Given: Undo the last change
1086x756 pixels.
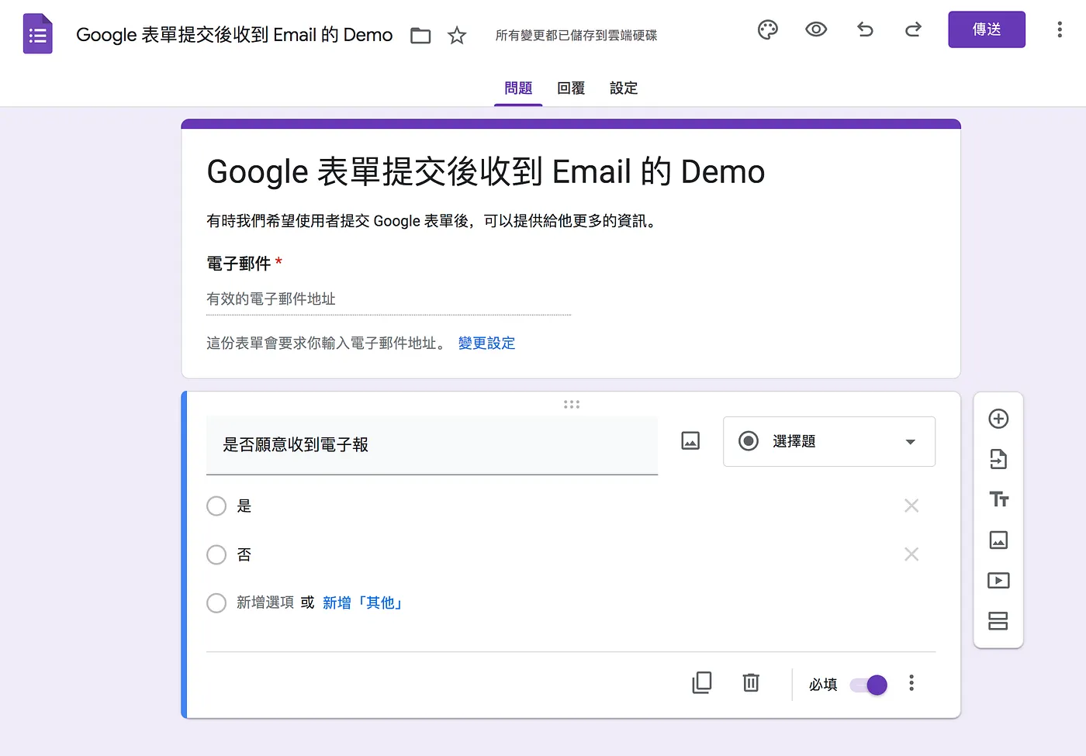Looking at the screenshot, I should pos(865,30).
